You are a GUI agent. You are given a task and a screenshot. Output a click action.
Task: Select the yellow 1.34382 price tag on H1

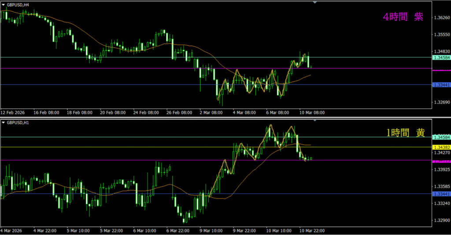point(441,147)
